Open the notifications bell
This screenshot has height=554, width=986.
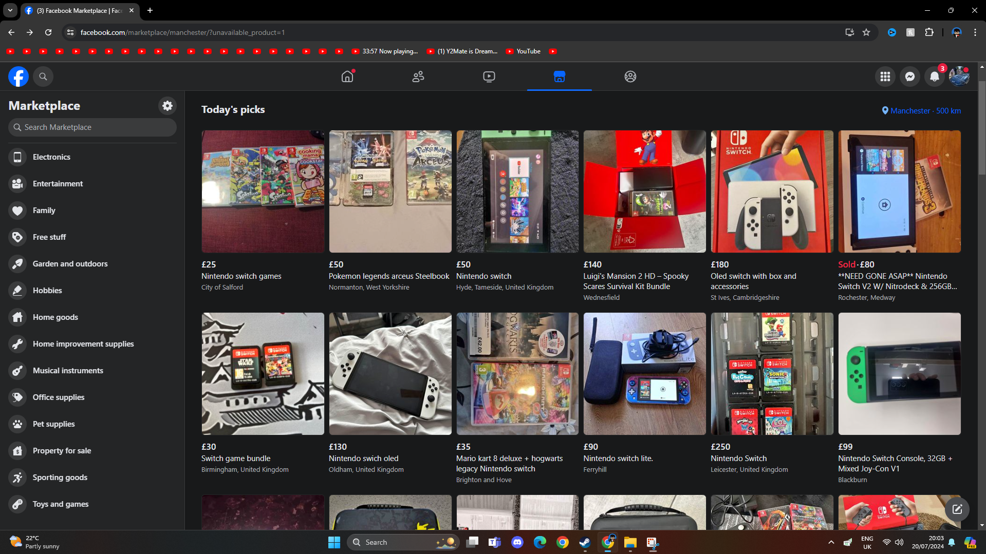coord(934,77)
